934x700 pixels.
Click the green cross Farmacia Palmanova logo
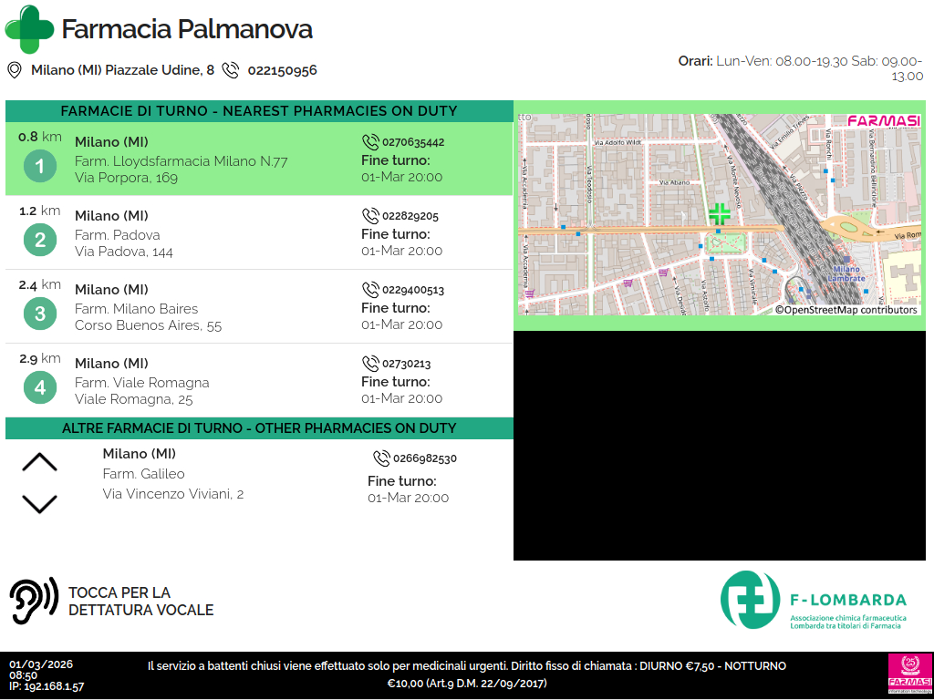click(x=29, y=29)
